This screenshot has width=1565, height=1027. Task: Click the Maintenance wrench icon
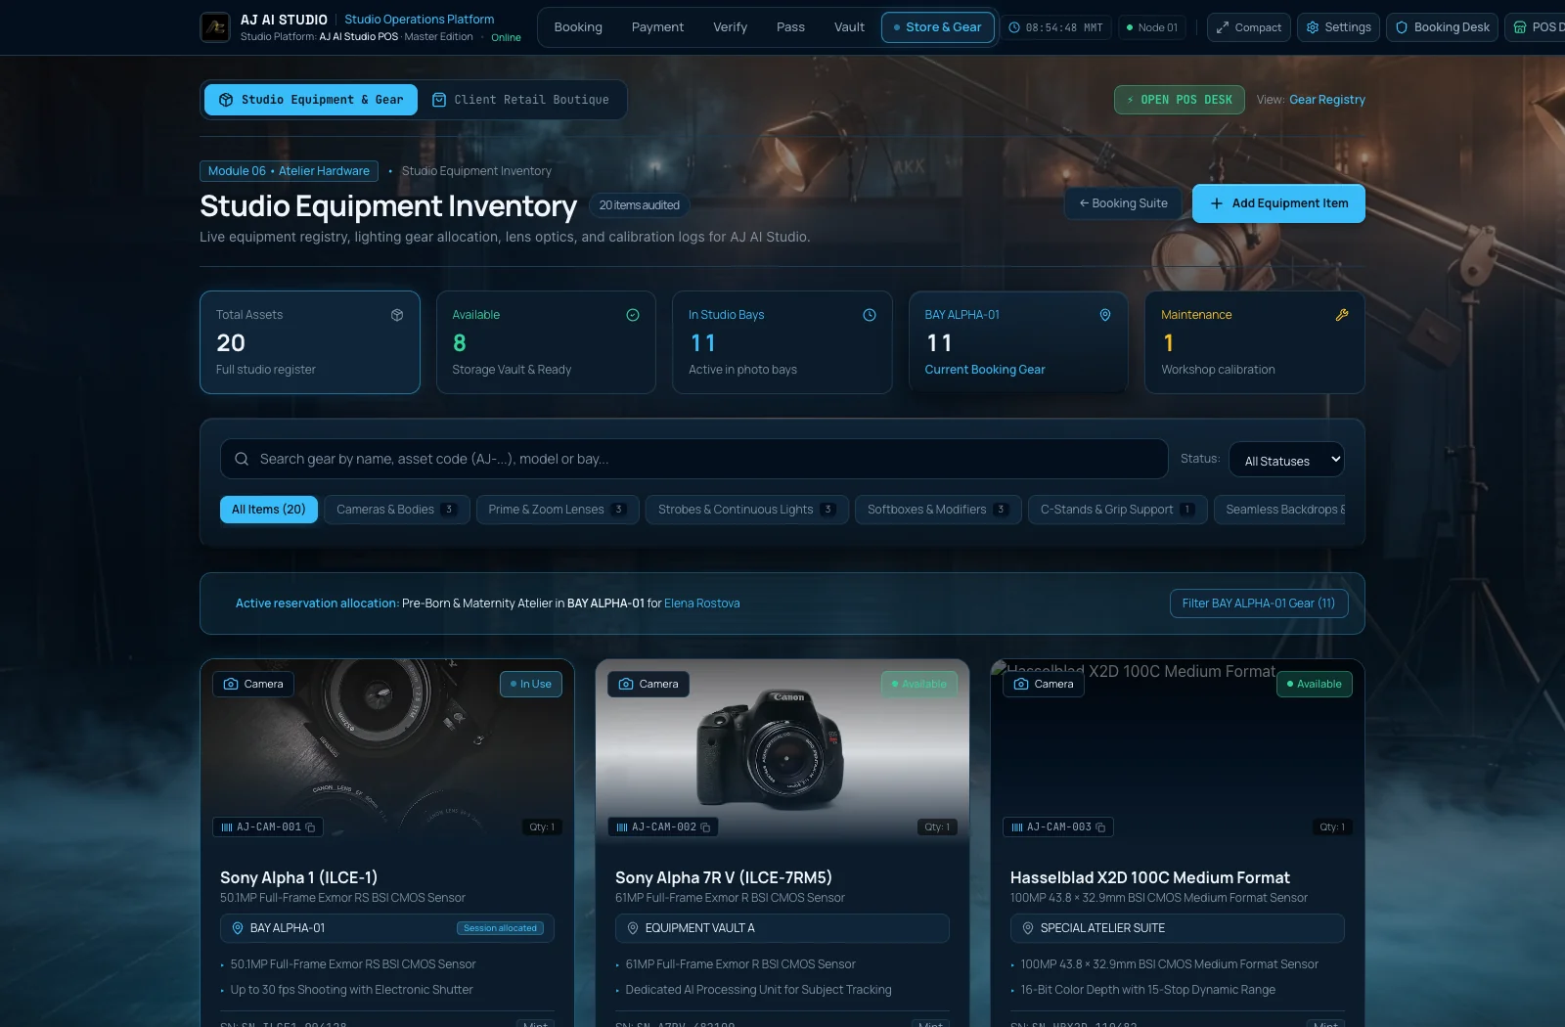1342,315
